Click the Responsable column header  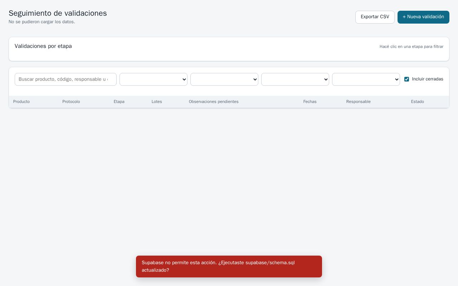pyautogui.click(x=359, y=102)
